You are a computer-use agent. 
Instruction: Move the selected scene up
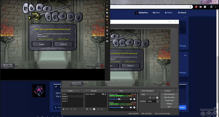[x=71, y=109]
